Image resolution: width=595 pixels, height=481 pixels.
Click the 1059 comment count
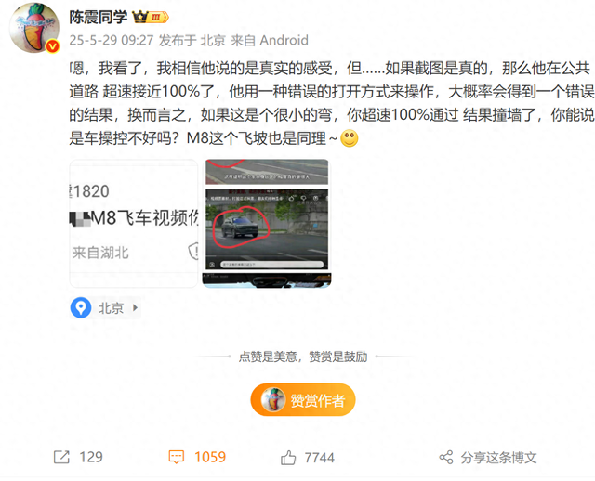click(x=210, y=457)
